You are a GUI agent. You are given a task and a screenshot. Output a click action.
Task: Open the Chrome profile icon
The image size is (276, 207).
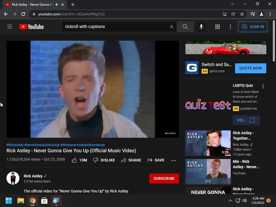point(261,14)
